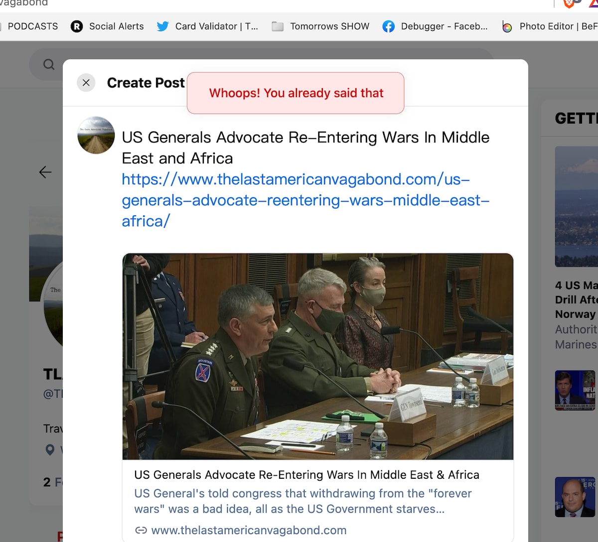
Task: Click the www.thelastamericanvagabond.com domain text
Action: [249, 531]
